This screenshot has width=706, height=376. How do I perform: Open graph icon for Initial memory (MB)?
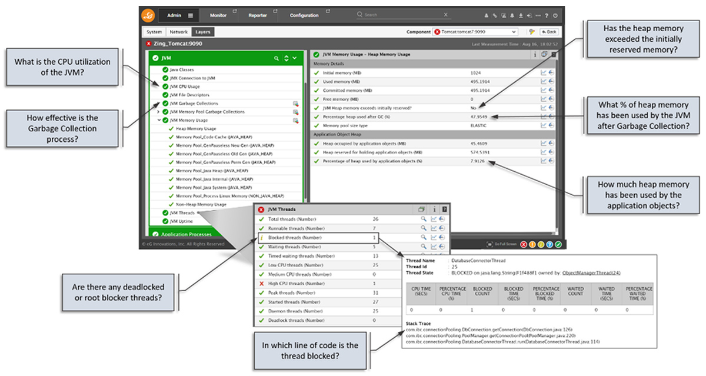(544, 72)
